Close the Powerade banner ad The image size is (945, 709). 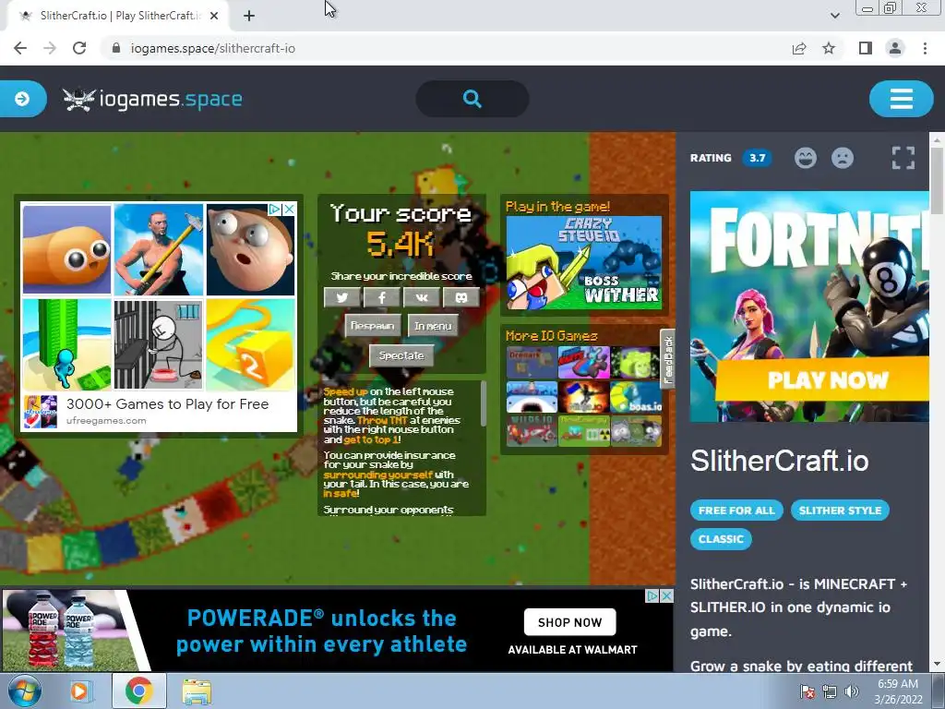click(x=666, y=595)
